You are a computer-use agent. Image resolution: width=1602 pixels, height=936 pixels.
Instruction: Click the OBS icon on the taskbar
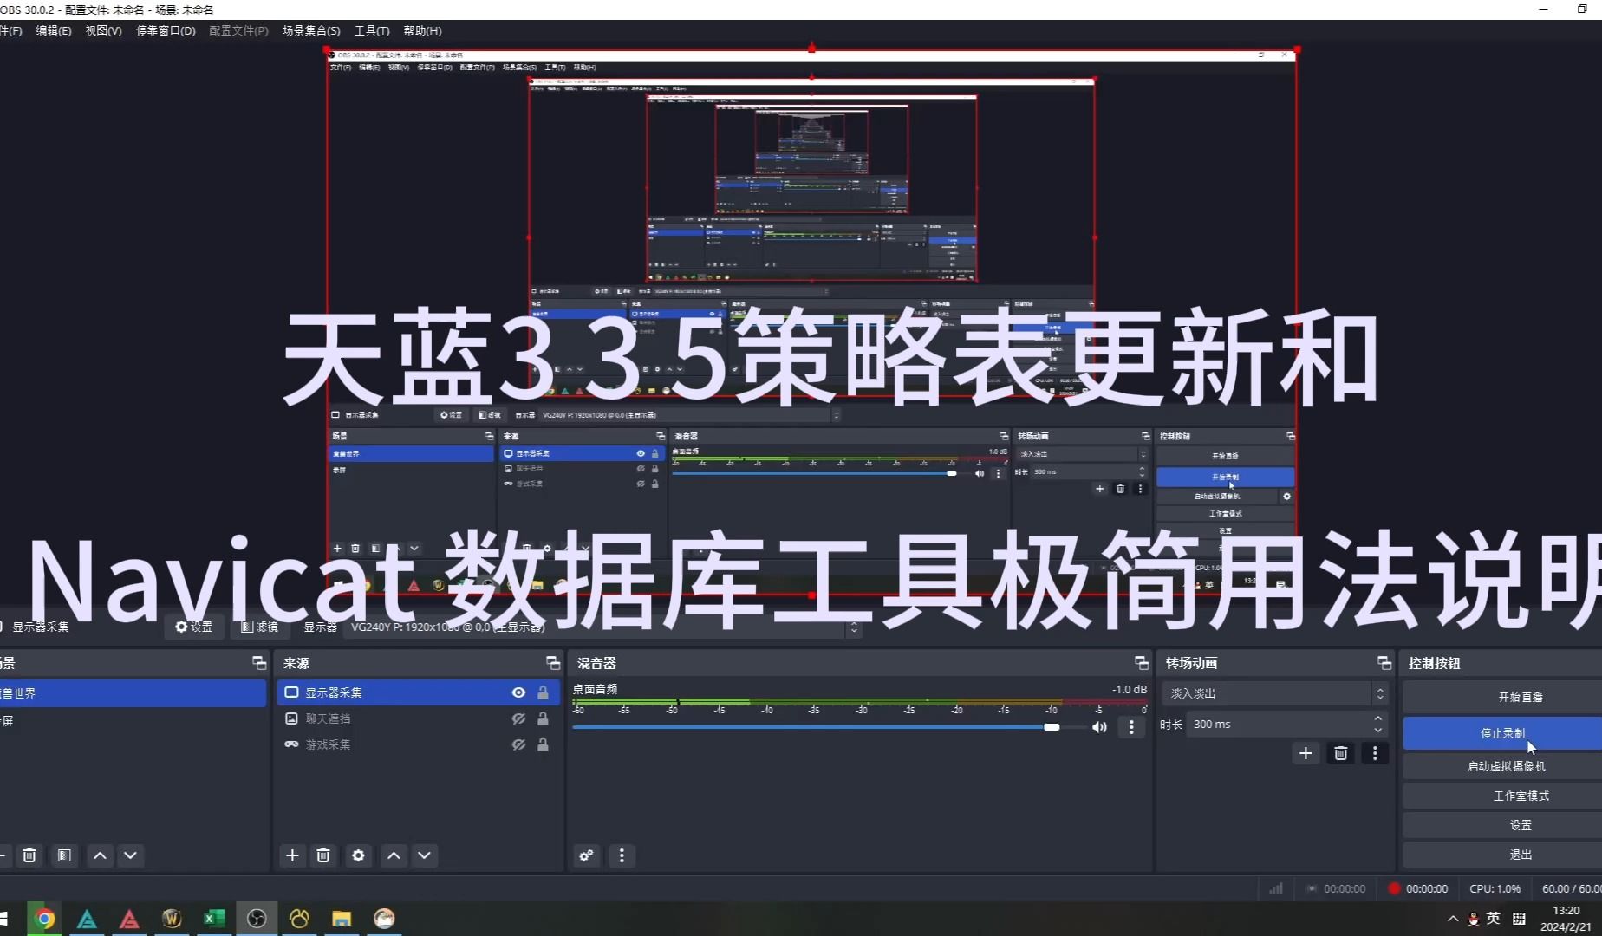(x=257, y=918)
